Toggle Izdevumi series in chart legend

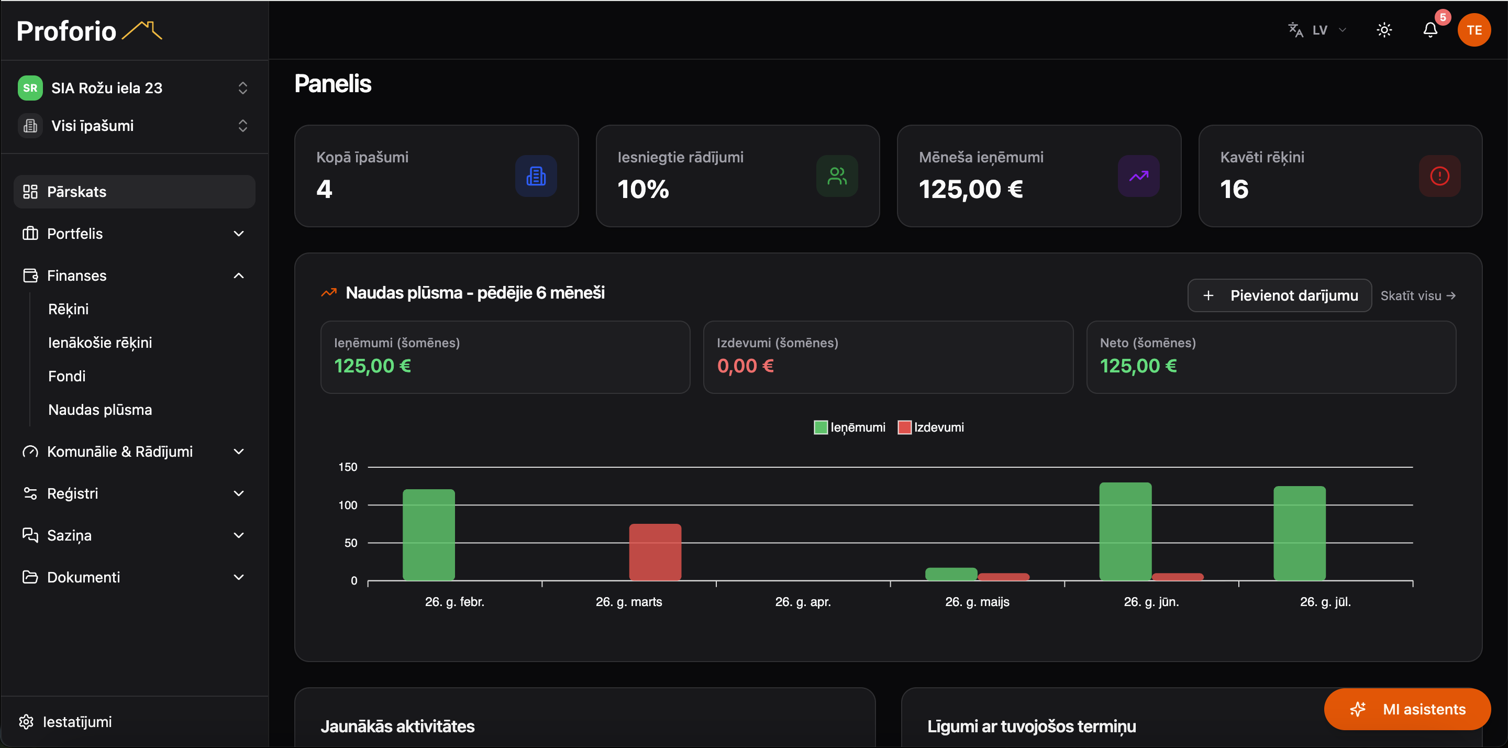tap(931, 427)
